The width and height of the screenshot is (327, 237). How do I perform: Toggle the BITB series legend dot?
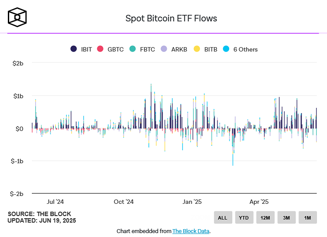[197, 49]
